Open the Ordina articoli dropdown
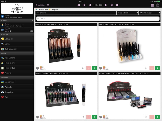 (x=150, y=13)
